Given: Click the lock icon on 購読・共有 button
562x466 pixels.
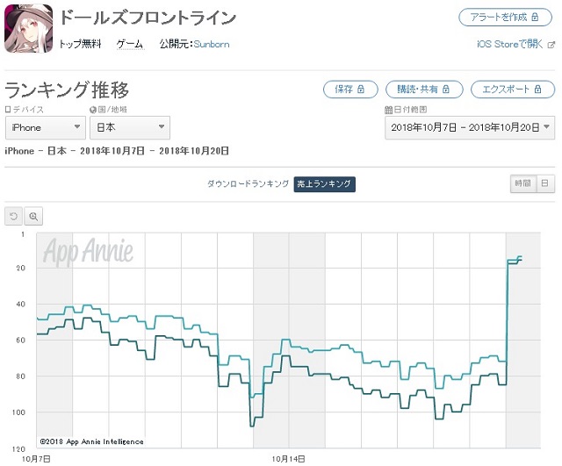Looking at the screenshot, I should (446, 89).
